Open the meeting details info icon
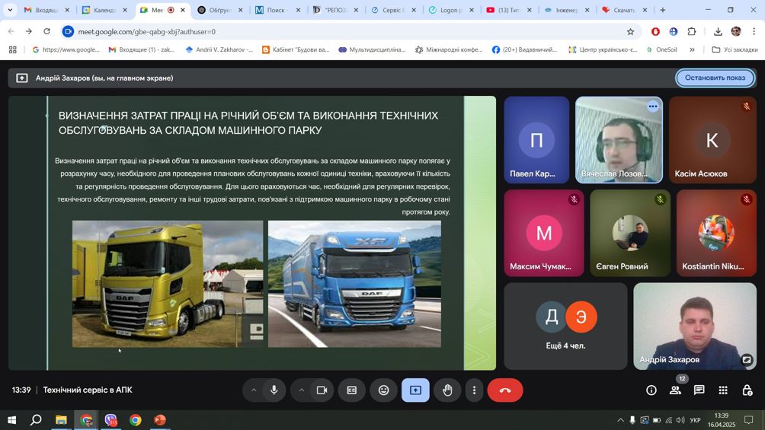The width and height of the screenshot is (765, 430). (651, 390)
